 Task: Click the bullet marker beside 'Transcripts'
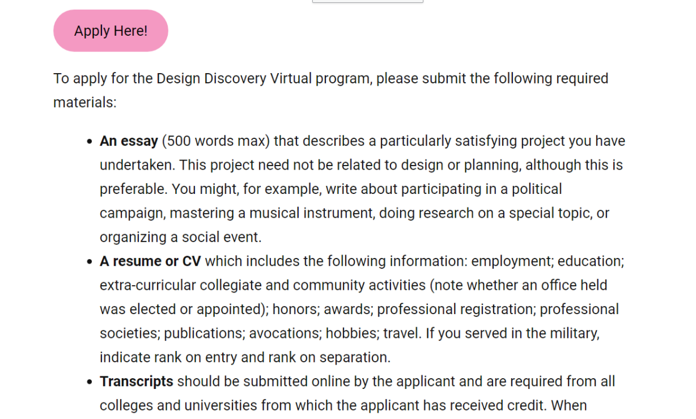tap(90, 382)
